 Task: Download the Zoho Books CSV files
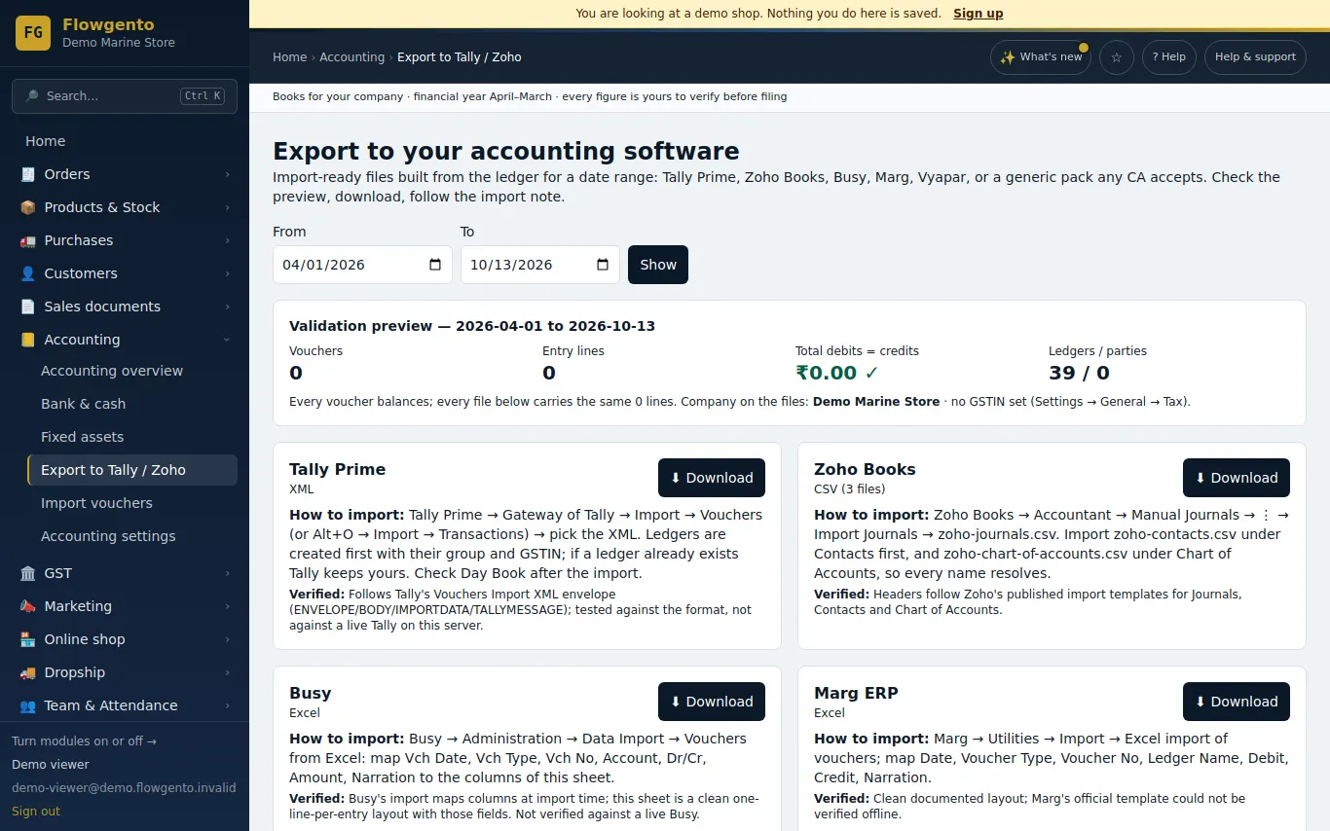tap(1237, 478)
